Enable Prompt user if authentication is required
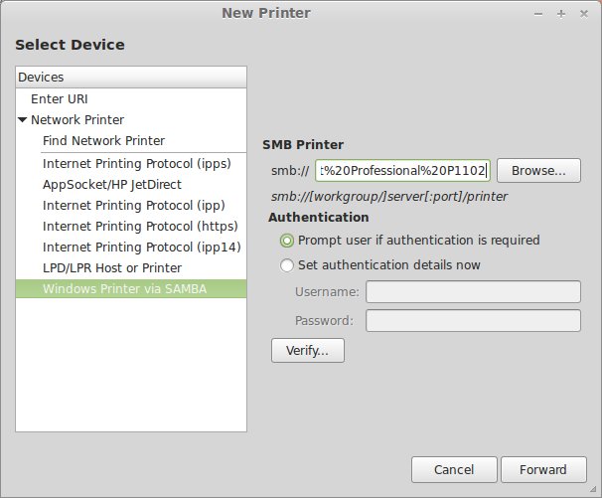602x498 pixels. click(x=288, y=241)
